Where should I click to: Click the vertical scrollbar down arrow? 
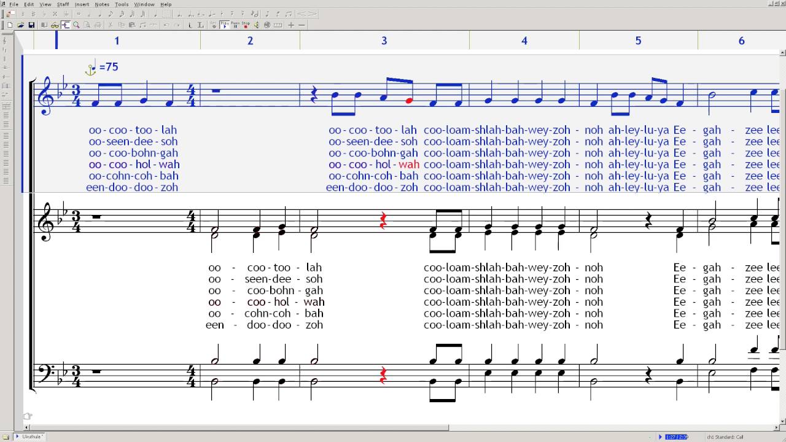pos(782,421)
